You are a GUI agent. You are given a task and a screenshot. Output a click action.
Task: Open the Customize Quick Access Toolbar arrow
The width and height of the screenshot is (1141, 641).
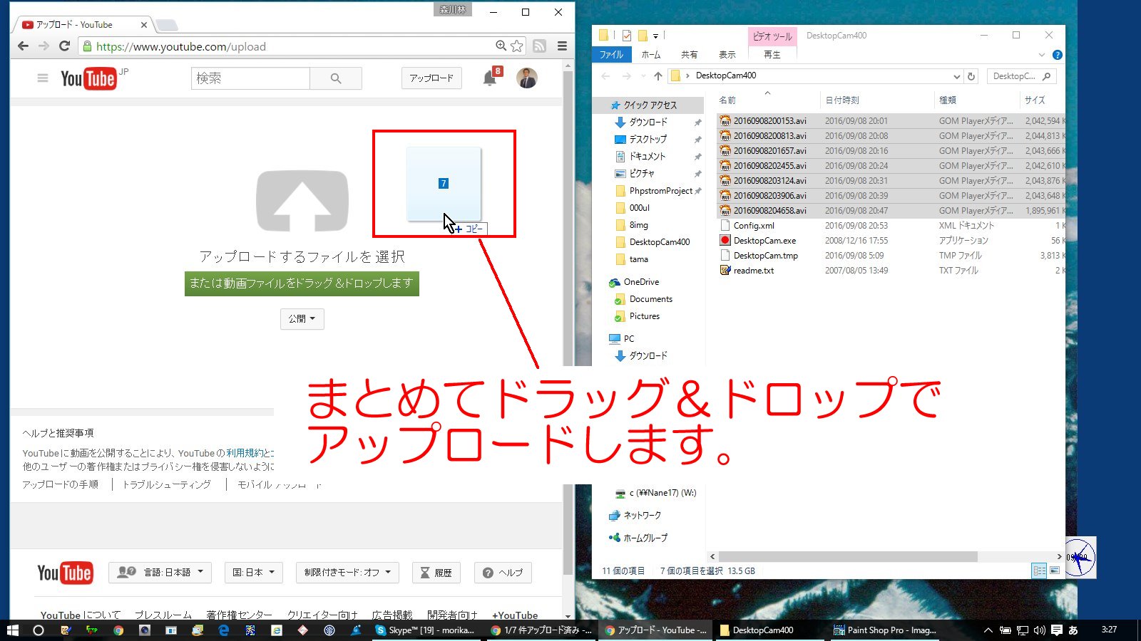[655, 36]
